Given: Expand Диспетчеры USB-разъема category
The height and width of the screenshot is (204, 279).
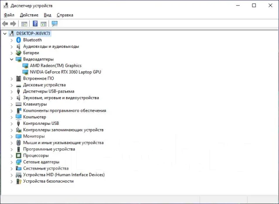Looking at the screenshot, I should coord(12,92).
